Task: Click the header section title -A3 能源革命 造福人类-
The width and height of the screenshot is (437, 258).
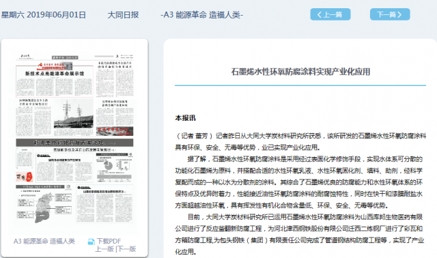Action: (x=202, y=15)
